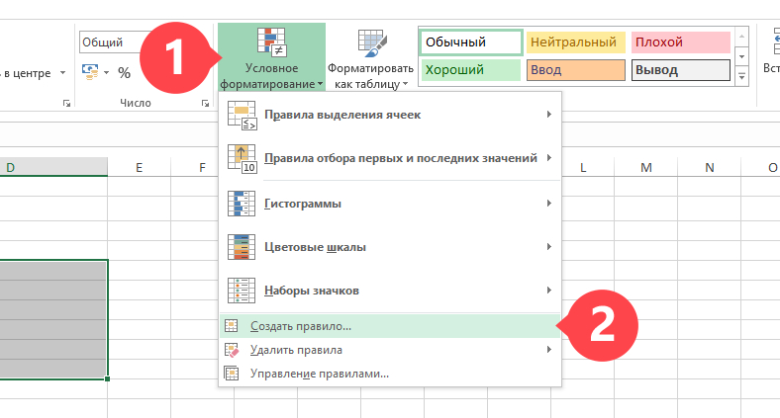Open the Число group dialog launcher
Screen dimensions: 780x418
pos(205,103)
